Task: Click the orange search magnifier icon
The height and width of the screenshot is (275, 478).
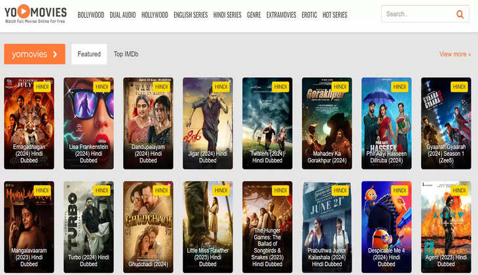Action: coord(460,14)
